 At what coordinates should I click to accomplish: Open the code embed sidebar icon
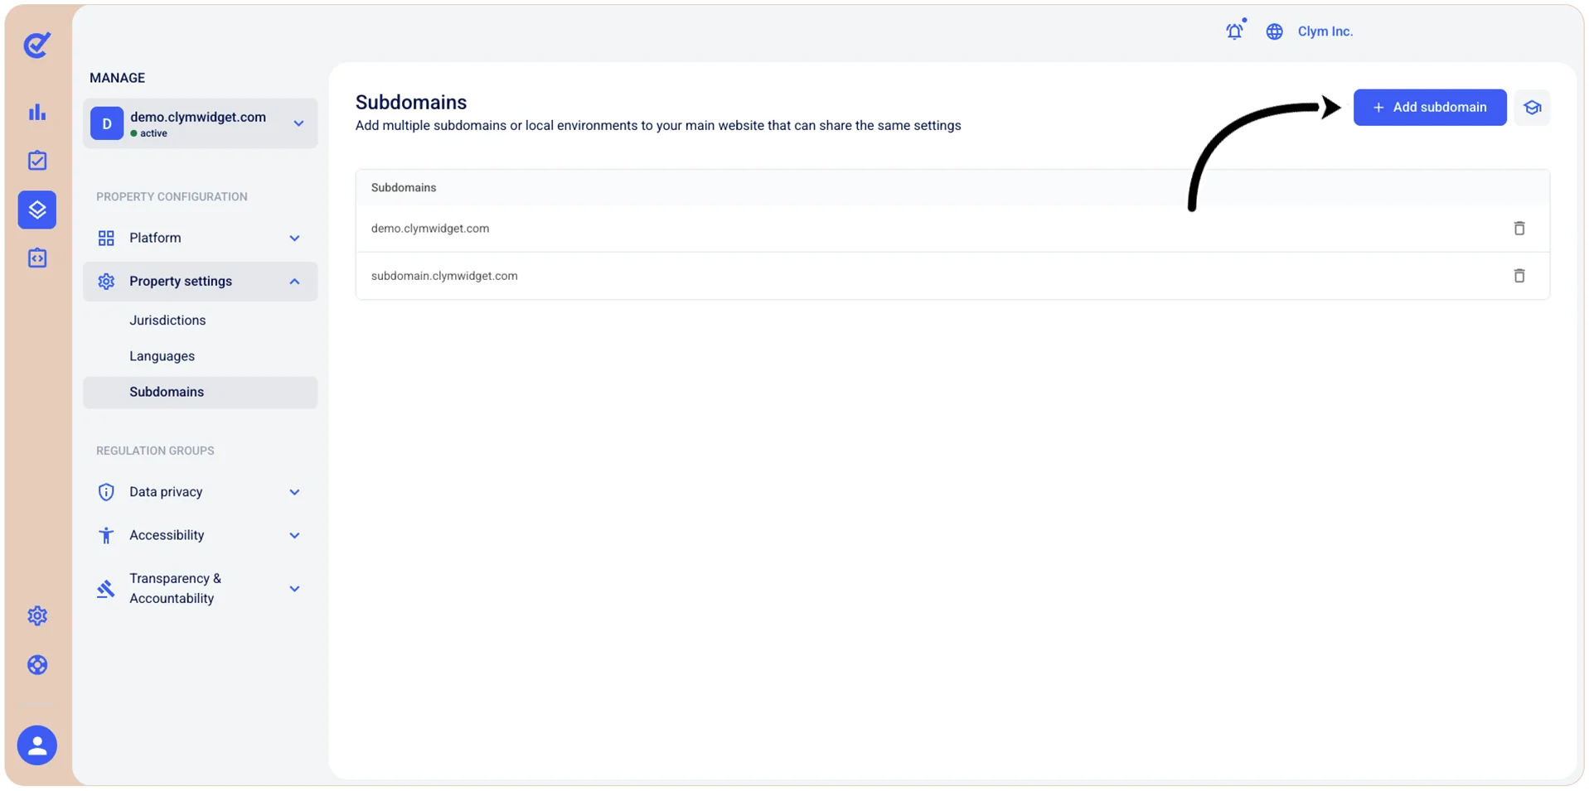click(37, 258)
